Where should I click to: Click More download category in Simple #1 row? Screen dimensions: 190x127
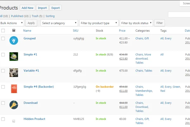[x=143, y=57]
